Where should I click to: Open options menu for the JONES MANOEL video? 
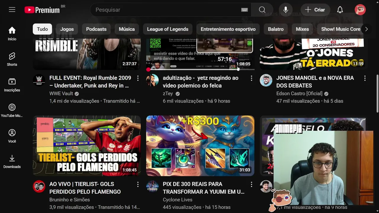(365, 78)
